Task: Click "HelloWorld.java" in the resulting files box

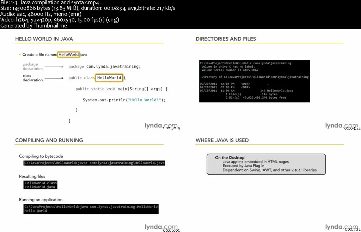Action: (40, 187)
